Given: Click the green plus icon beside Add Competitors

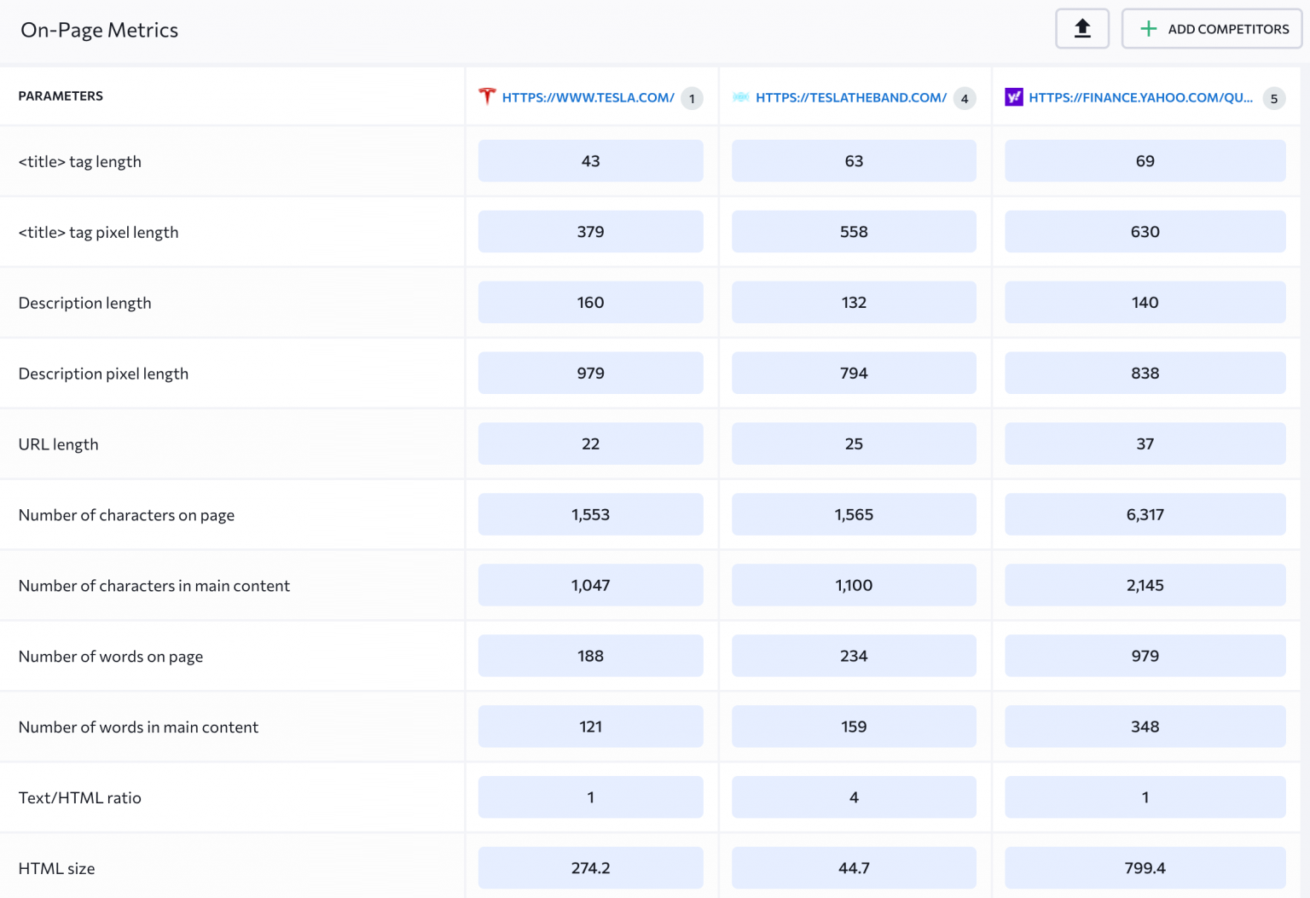Looking at the screenshot, I should [1149, 29].
